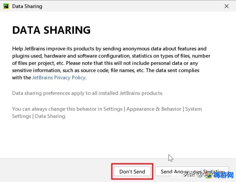Click the "Data sharing preferences apply" note
The image size is (236, 182).
pyautogui.click(x=88, y=93)
